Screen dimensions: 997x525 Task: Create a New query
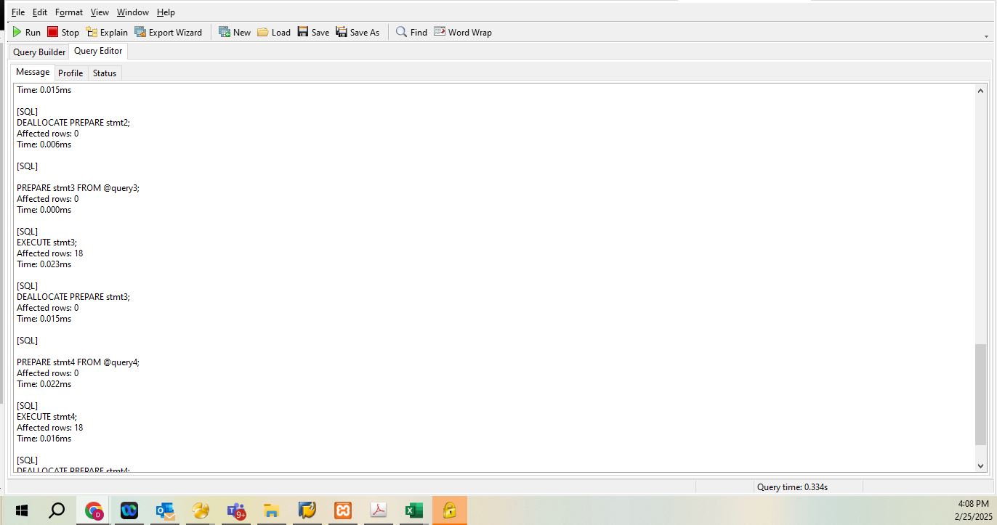pyautogui.click(x=235, y=32)
